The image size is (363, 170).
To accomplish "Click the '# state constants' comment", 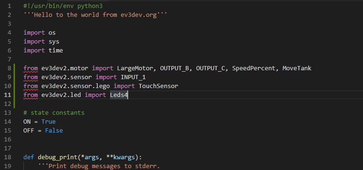I will [x=54, y=113].
